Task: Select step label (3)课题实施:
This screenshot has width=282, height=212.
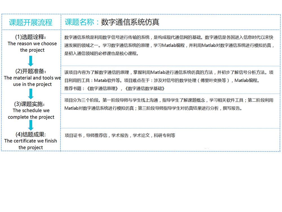Action: click(x=30, y=104)
